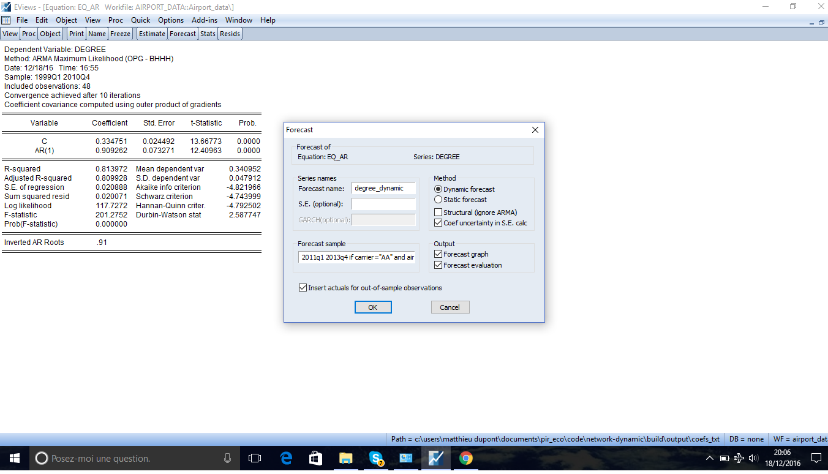Open the Add-ins menu
This screenshot has width=828, height=474.
205,20
